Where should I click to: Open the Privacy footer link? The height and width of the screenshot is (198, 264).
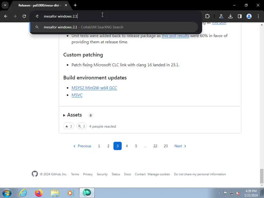click(88, 174)
